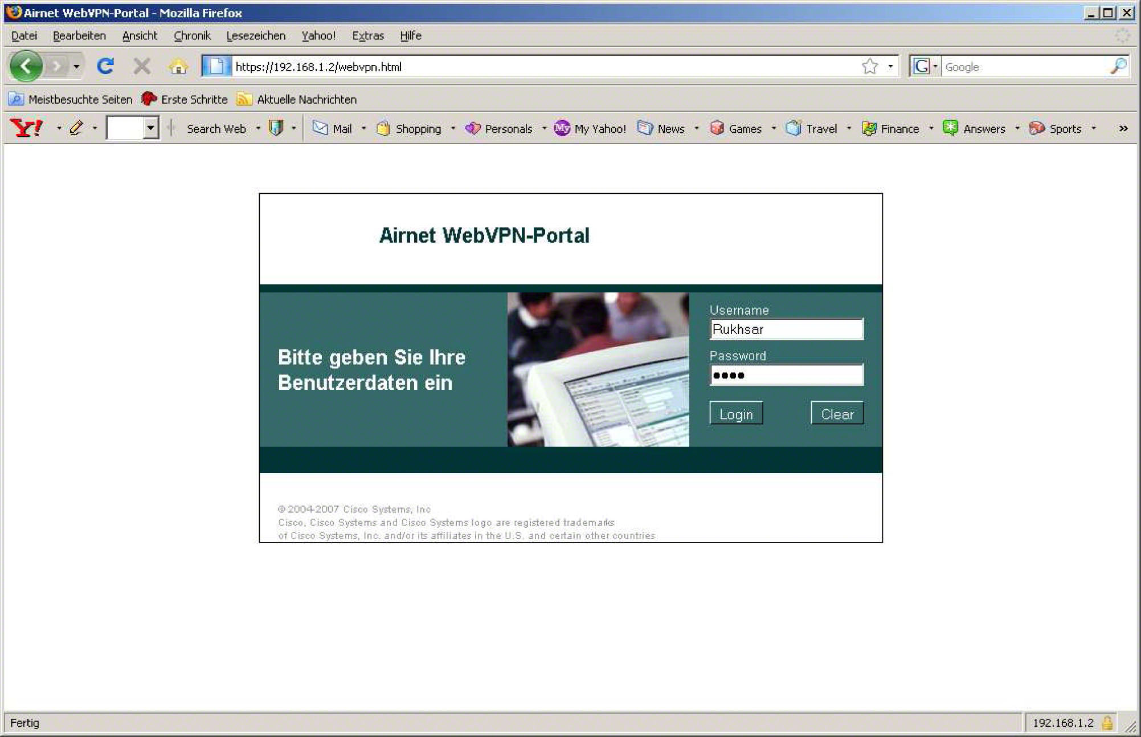Click the Sports toolbar icon

pos(1038,128)
